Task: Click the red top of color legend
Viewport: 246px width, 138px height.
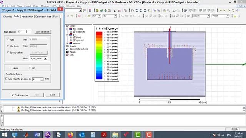Action: 99,33
